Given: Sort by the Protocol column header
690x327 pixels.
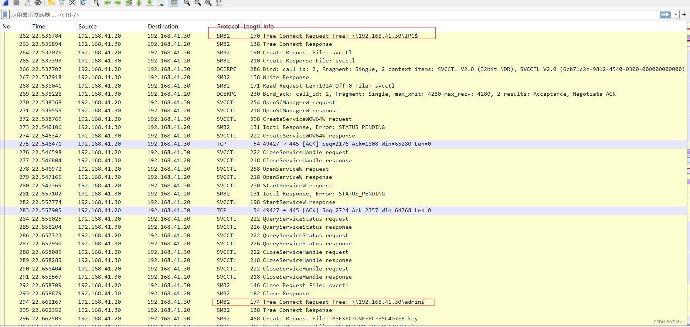Looking at the screenshot, I should coord(228,27).
